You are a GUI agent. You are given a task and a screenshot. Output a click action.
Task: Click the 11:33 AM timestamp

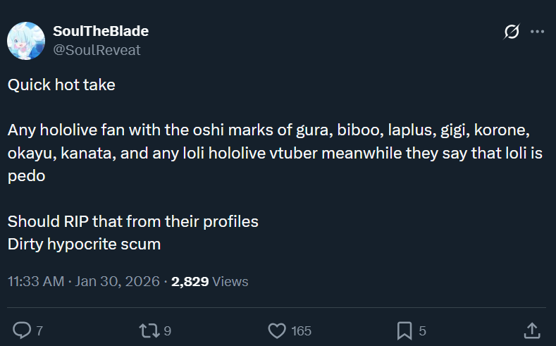(x=36, y=281)
